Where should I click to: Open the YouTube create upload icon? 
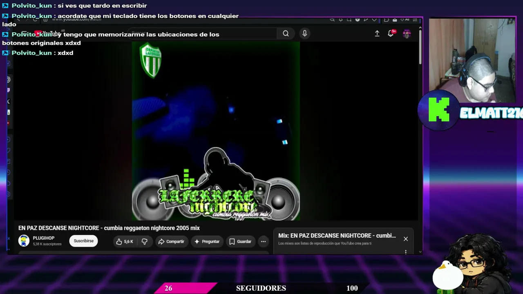(377, 33)
